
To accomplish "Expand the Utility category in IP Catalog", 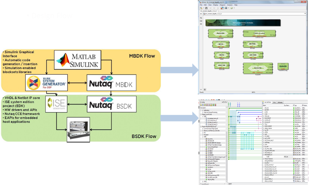I will pos(203,181).
